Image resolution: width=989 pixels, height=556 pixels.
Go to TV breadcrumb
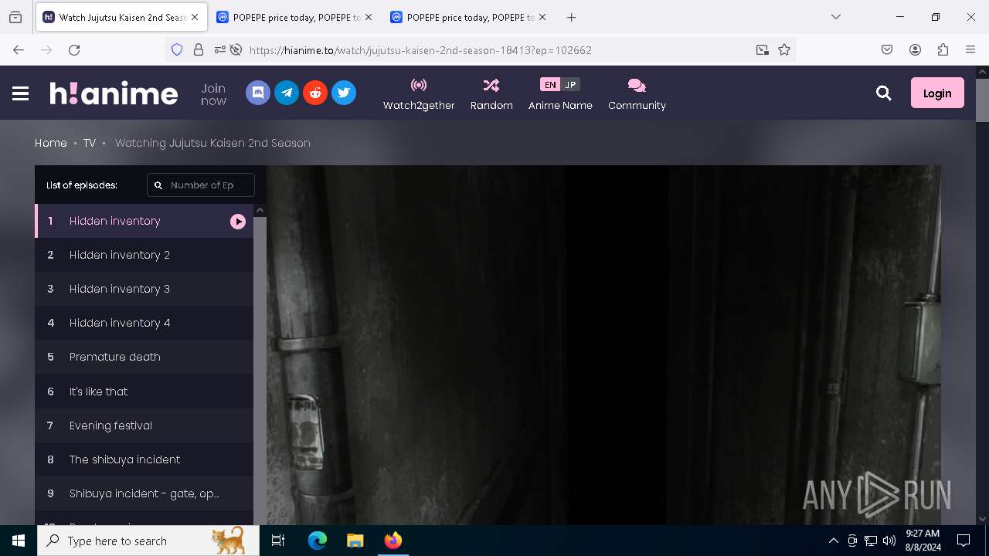(x=90, y=143)
